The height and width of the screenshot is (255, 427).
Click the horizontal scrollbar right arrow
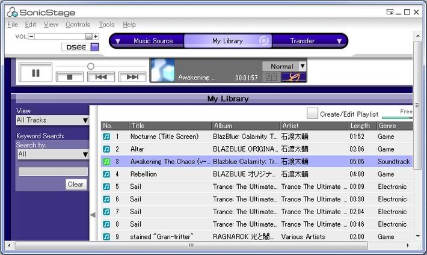click(408, 245)
